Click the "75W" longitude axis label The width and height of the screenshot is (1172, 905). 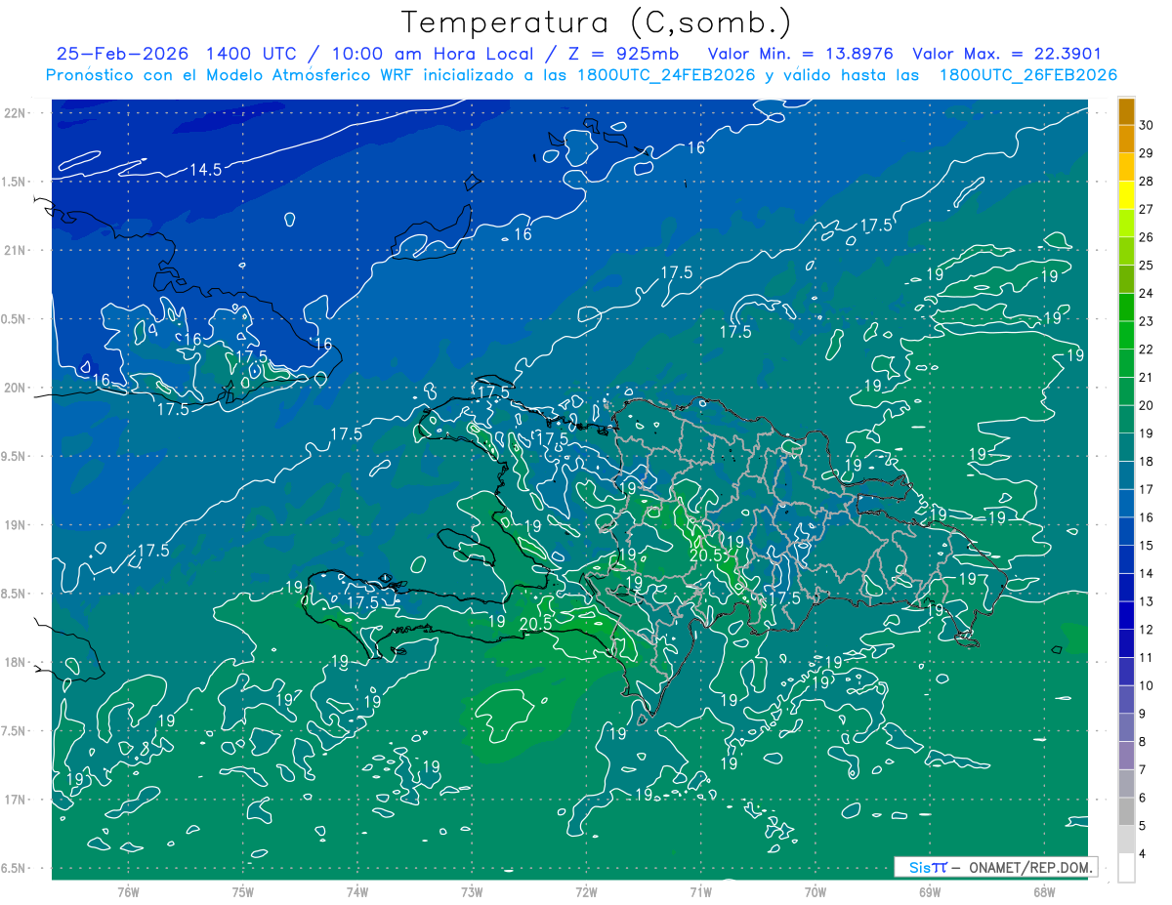tap(243, 891)
